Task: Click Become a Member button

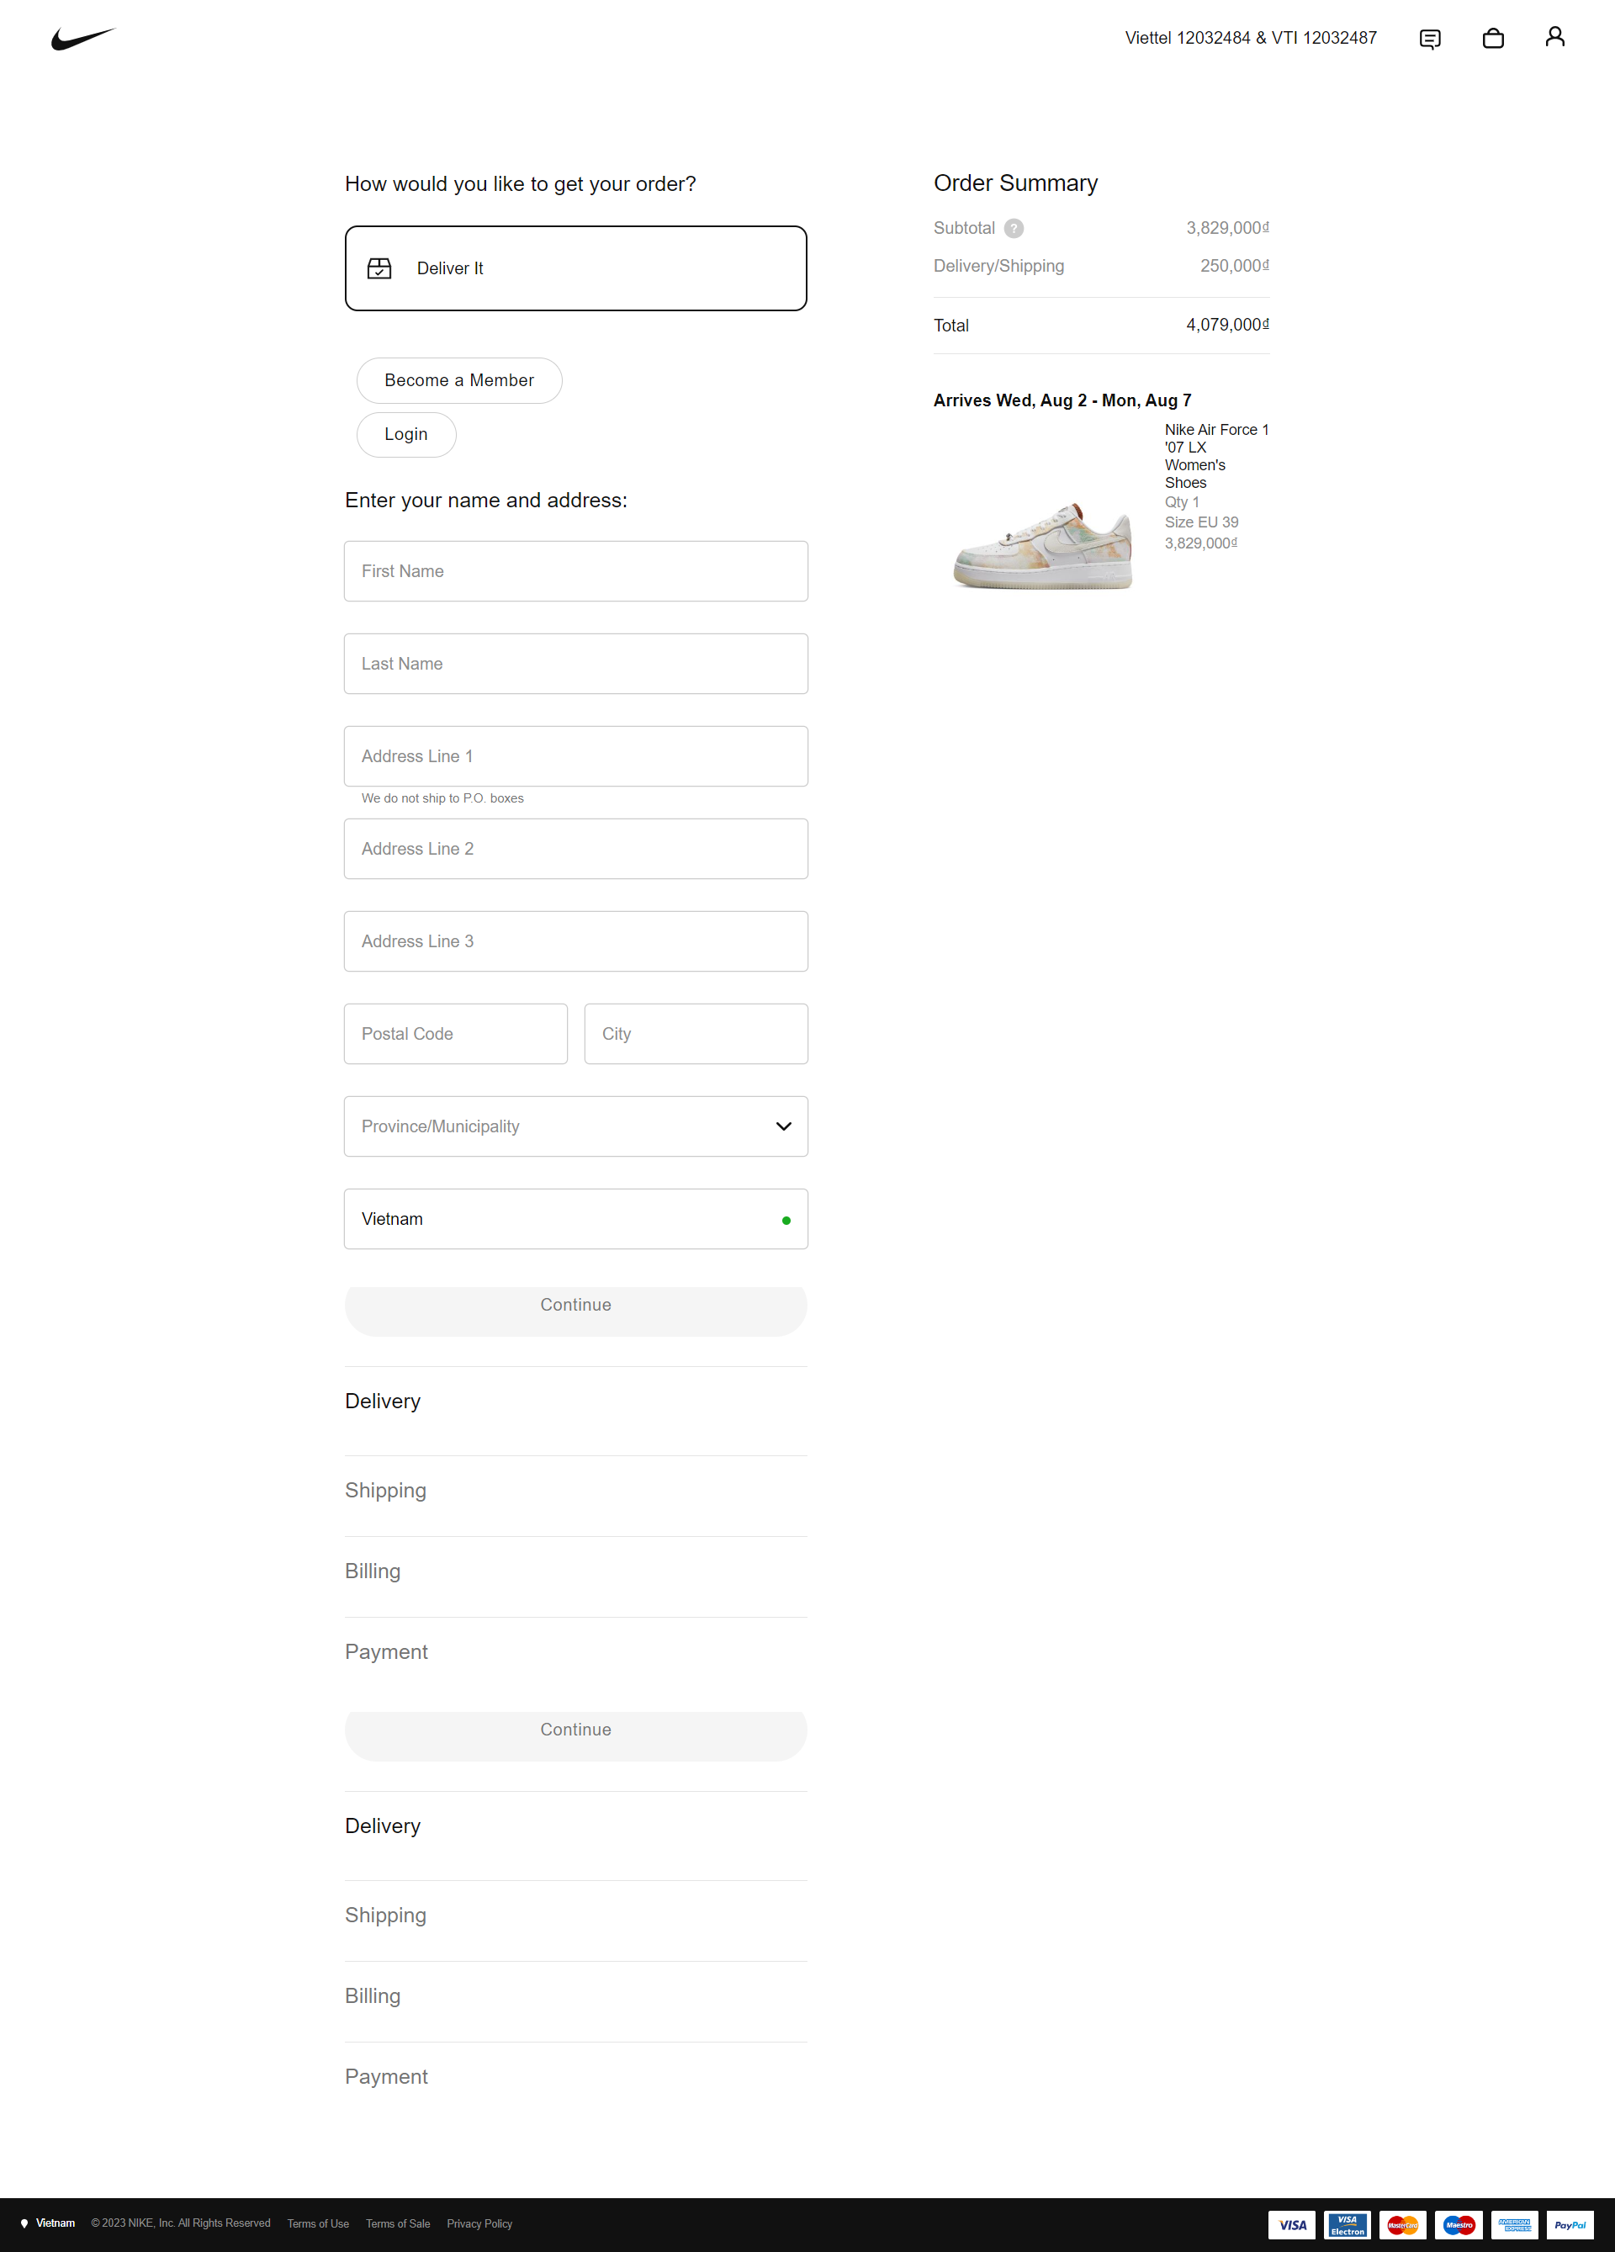Action: point(459,380)
